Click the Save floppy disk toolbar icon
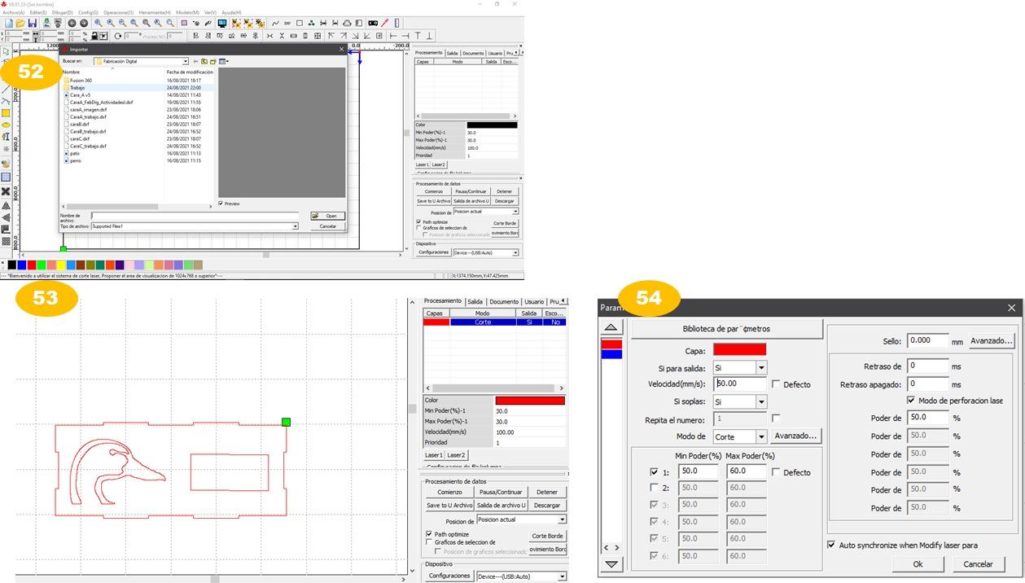Screen dimensions: 1025x583 tap(33, 24)
